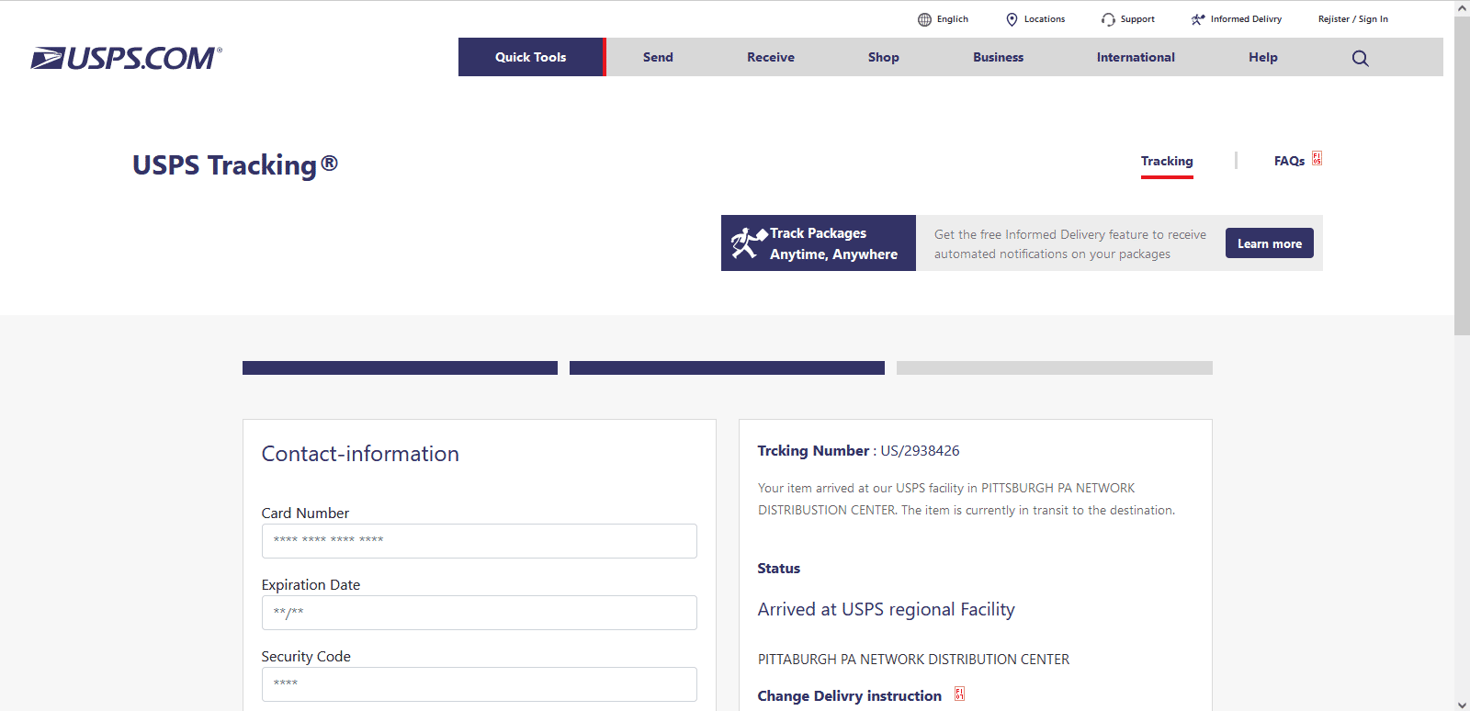1470x711 pixels.
Task: Open the Help menu
Action: pyautogui.click(x=1263, y=57)
